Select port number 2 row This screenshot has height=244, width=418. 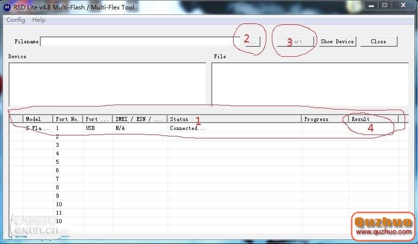coord(209,136)
